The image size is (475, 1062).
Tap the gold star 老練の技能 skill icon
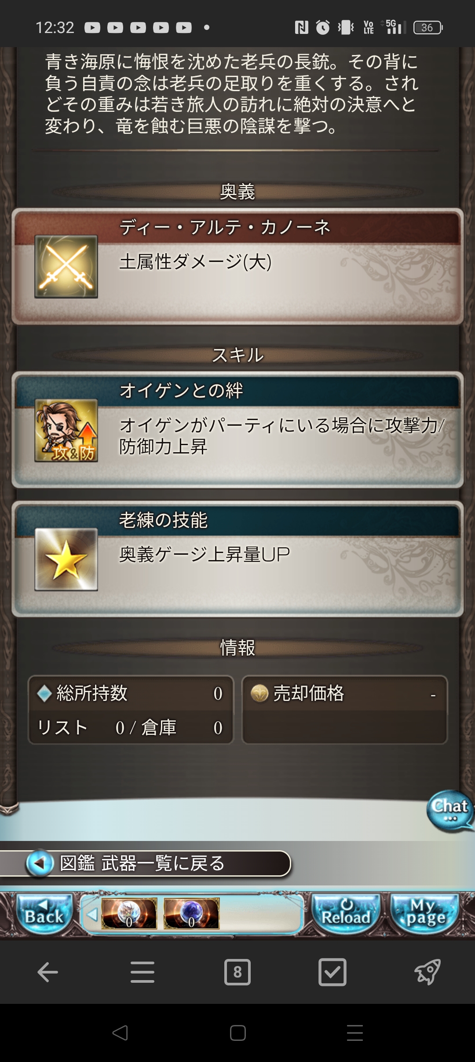pyautogui.click(x=66, y=559)
